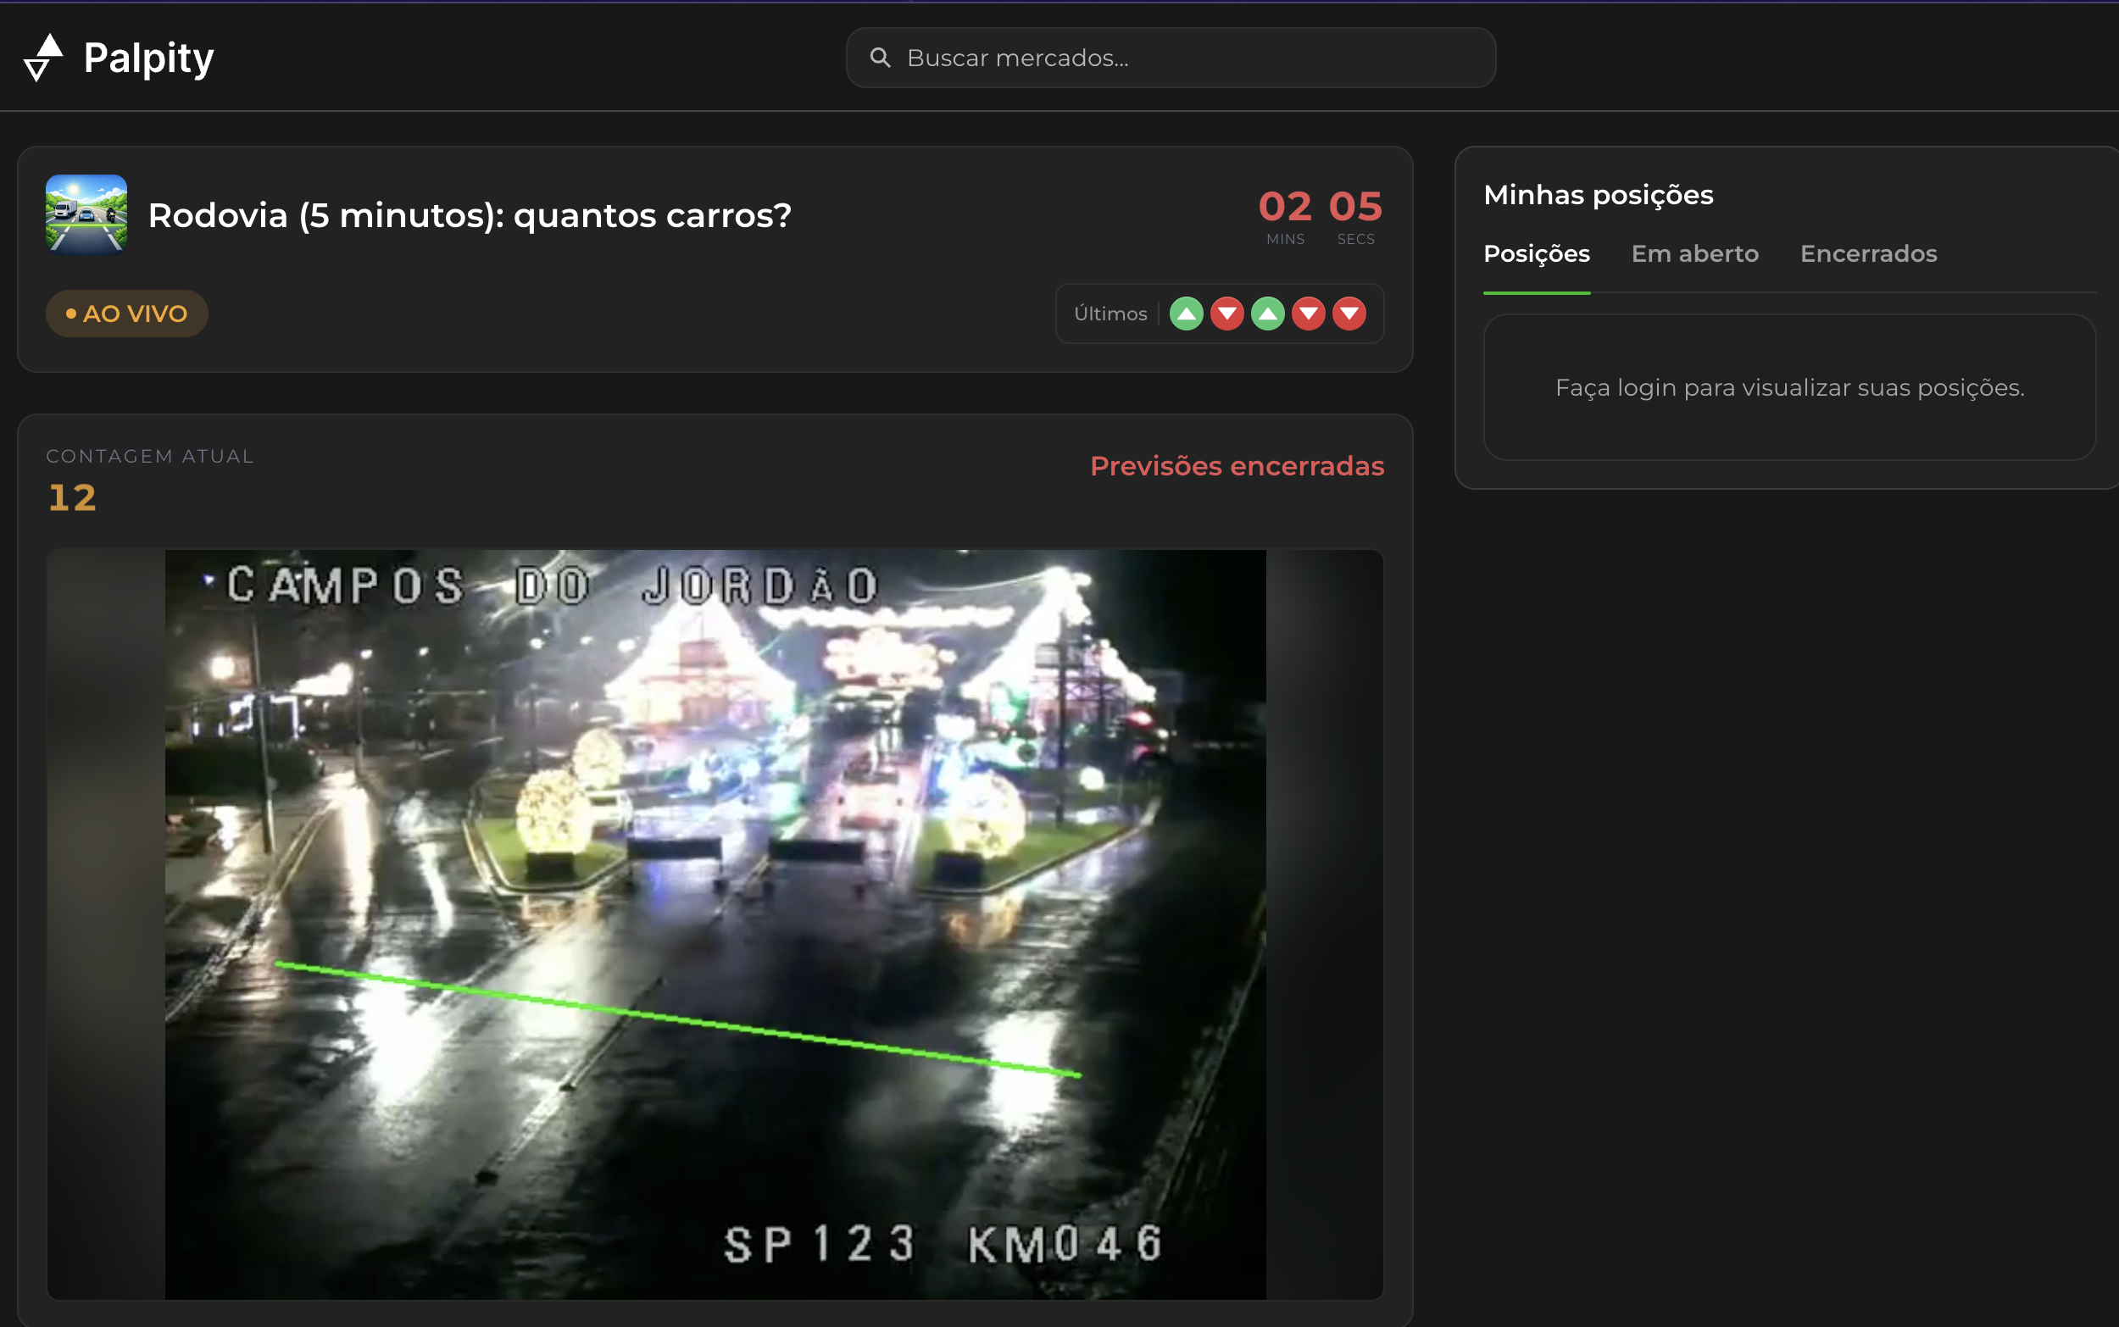This screenshot has width=2119, height=1327.
Task: Click the Campos do Jordão live video
Action: (715, 790)
